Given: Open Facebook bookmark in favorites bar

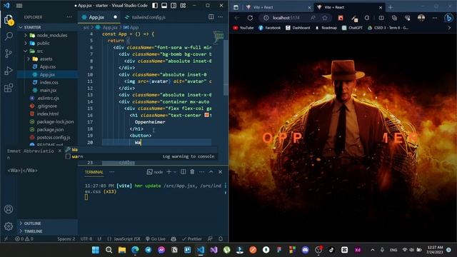Looking at the screenshot, I should pyautogui.click(x=270, y=28).
